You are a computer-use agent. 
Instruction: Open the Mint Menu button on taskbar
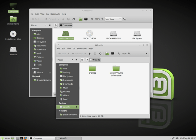point(6,138)
